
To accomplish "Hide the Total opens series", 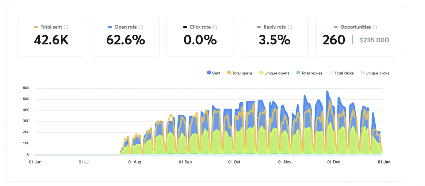I will pyautogui.click(x=240, y=73).
